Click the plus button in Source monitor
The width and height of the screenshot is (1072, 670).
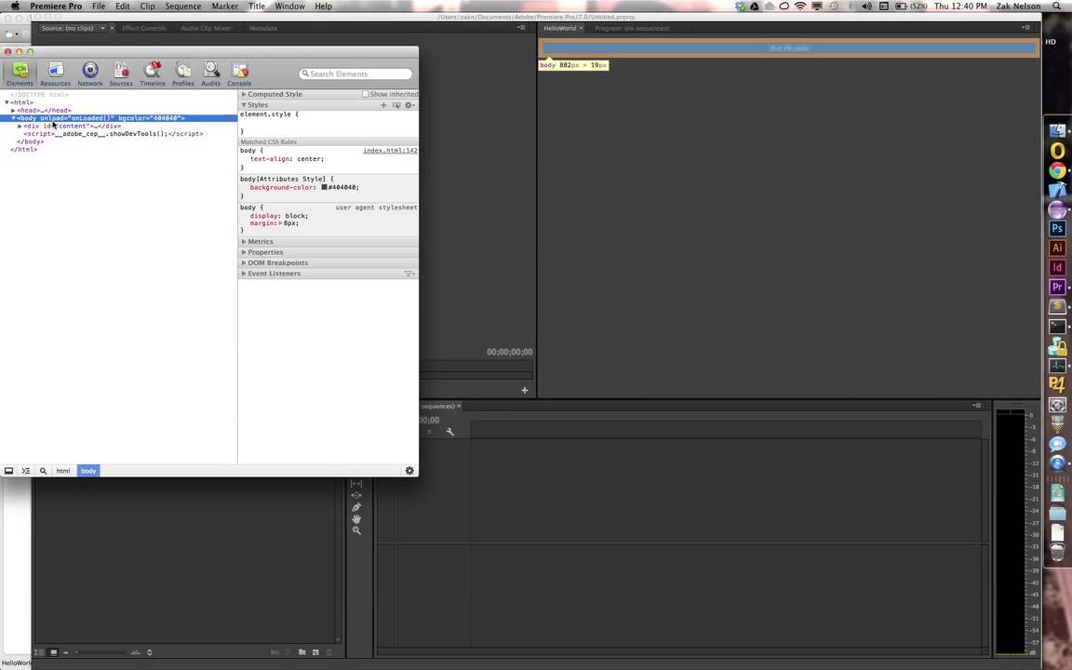525,391
